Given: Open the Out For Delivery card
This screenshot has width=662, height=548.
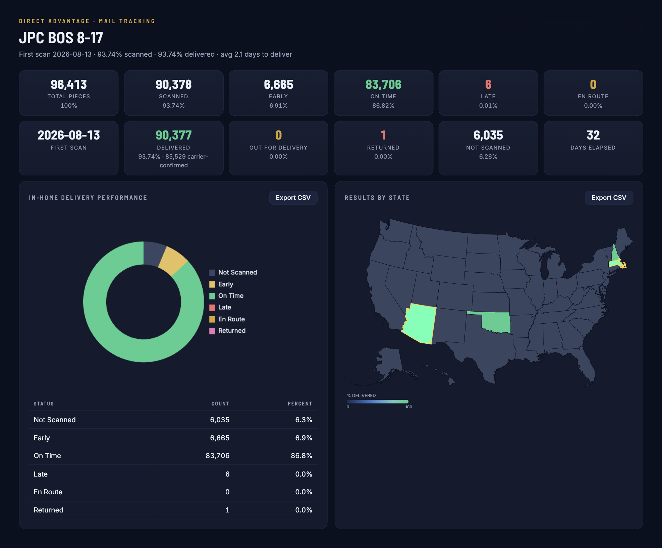Looking at the screenshot, I should pyautogui.click(x=278, y=148).
